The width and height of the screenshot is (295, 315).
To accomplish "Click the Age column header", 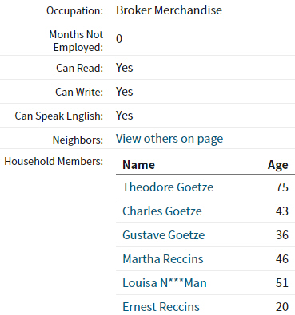I will [x=278, y=165].
